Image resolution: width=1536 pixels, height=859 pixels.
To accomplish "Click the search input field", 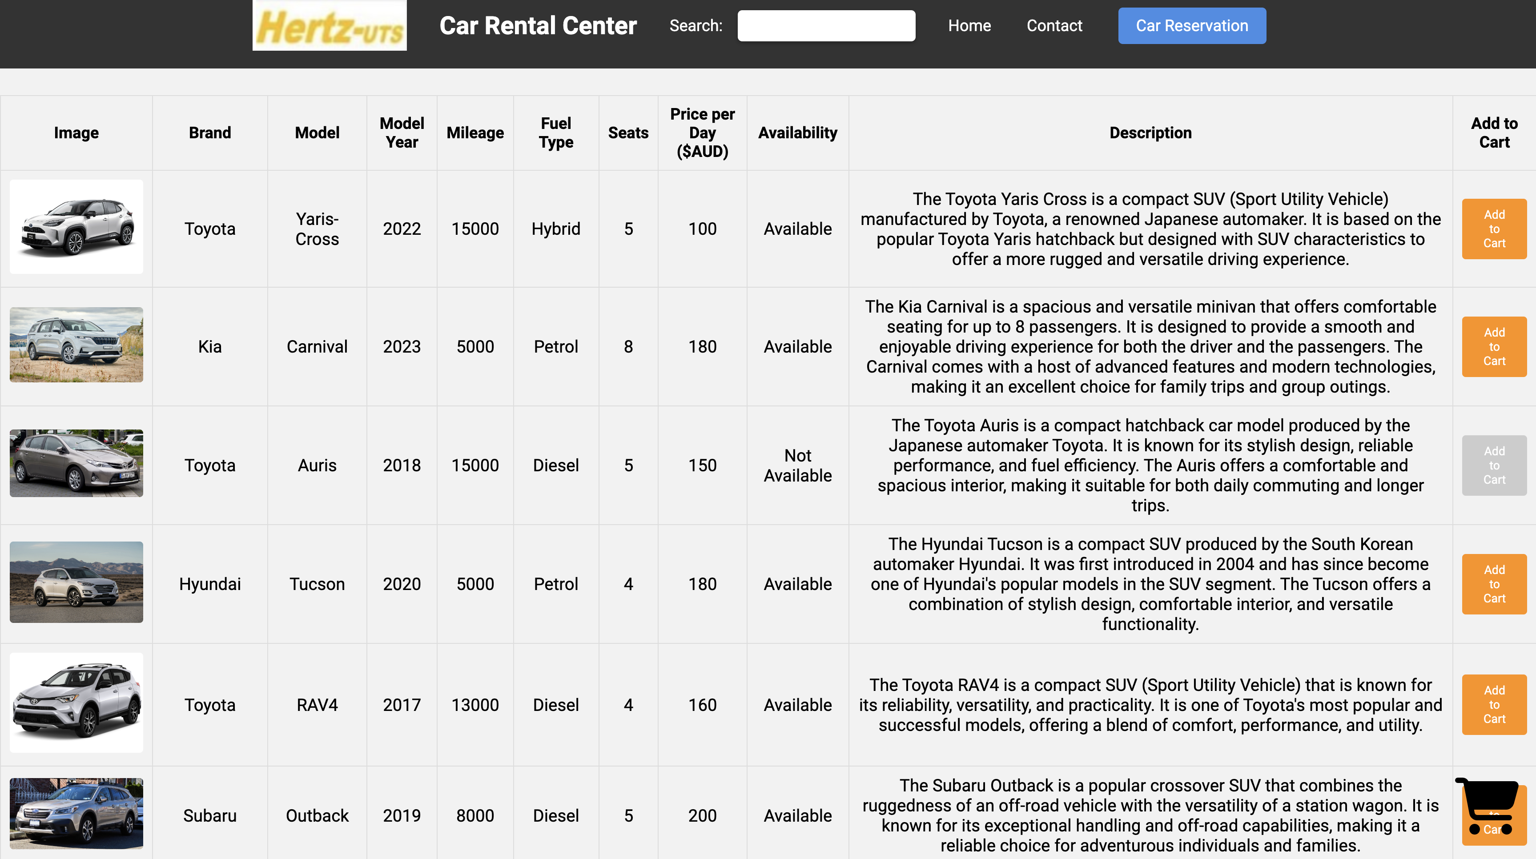I will (x=826, y=26).
